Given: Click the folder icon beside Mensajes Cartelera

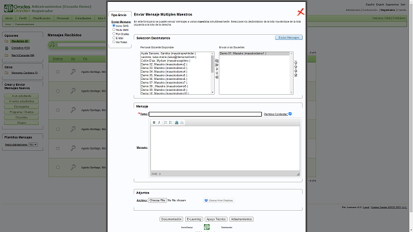Looking at the screenshot, I should pos(6,73).
